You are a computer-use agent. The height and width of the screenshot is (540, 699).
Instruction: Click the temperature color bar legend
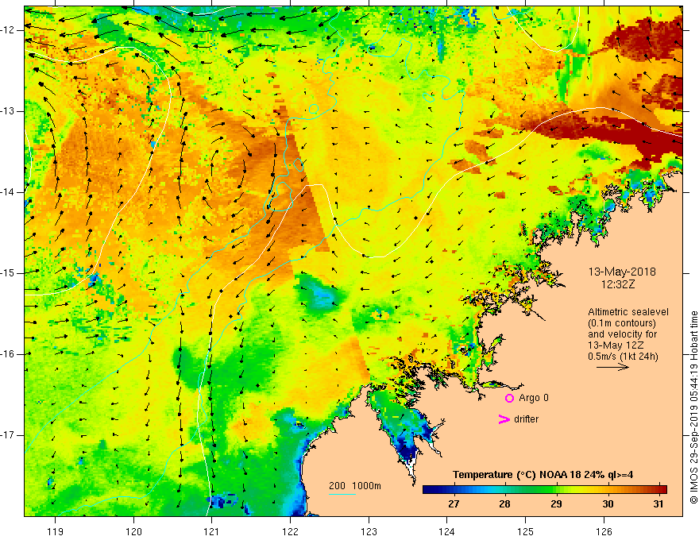tap(544, 490)
